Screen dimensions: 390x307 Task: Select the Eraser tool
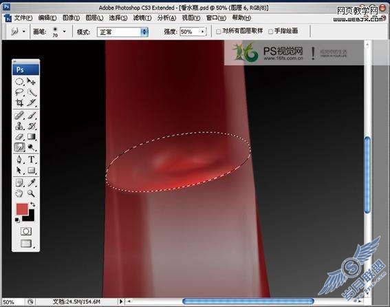pyautogui.click(x=19, y=137)
